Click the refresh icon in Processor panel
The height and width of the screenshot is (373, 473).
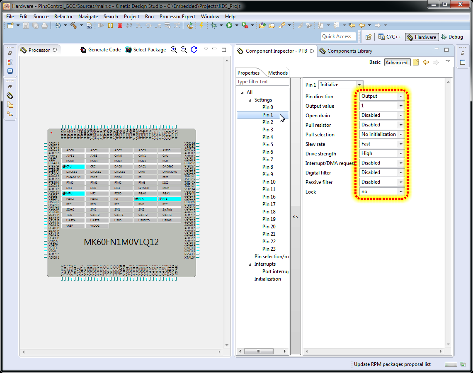click(x=194, y=50)
